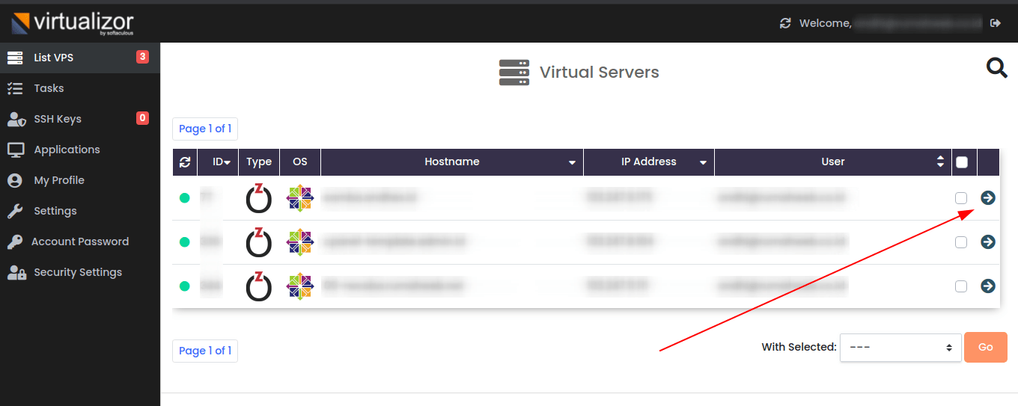
Task: Click the green status dot in second row
Action: tap(184, 242)
